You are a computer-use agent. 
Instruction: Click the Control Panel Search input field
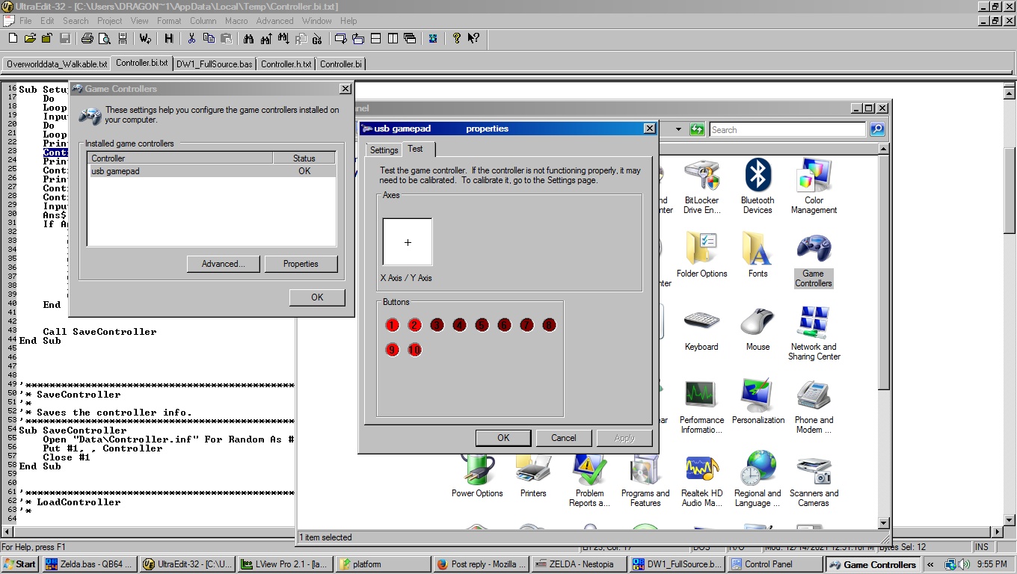pos(787,129)
